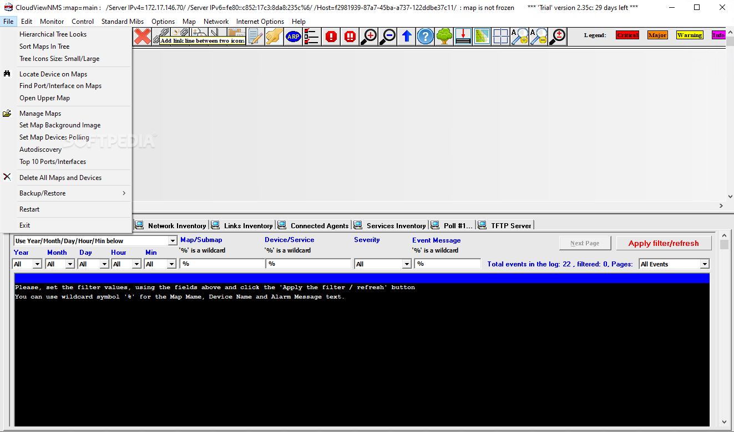The width and height of the screenshot is (734, 432).
Task: Click the red down-arrow lines icon
Action: pos(463,37)
